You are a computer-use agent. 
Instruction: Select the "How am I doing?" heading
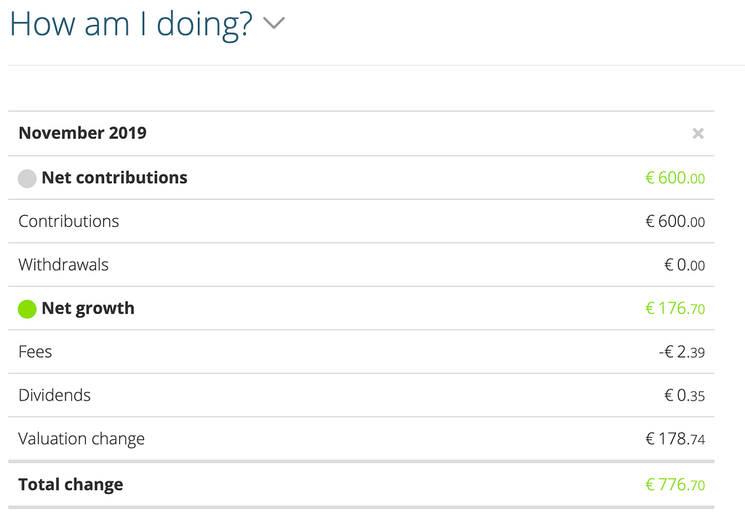click(131, 24)
